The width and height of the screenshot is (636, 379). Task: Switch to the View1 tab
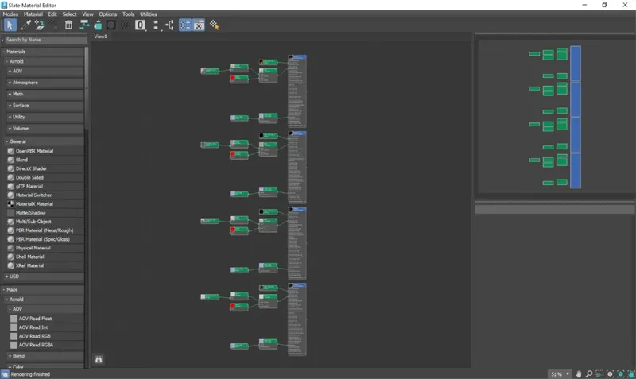tap(101, 36)
